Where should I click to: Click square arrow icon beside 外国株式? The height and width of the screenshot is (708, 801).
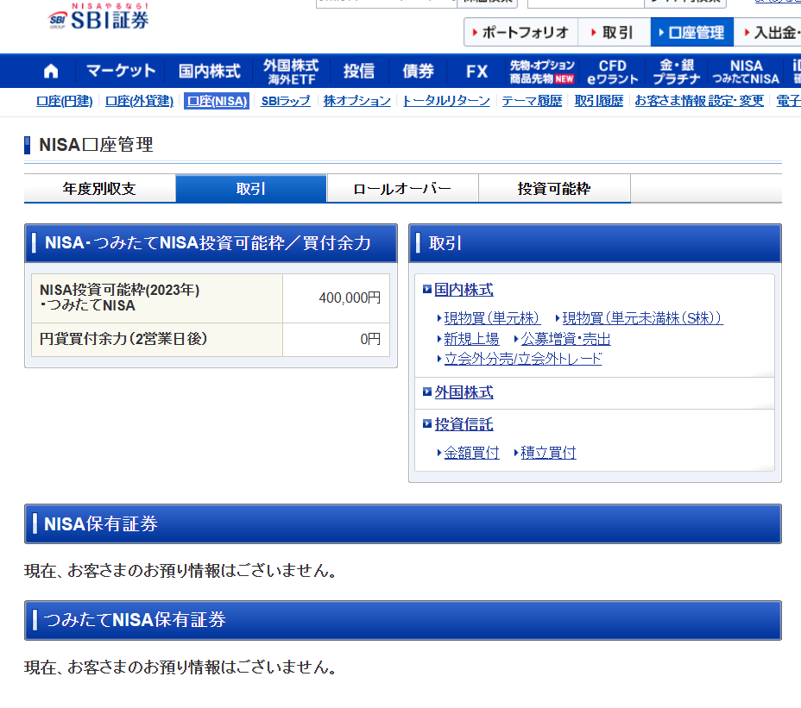pos(427,392)
